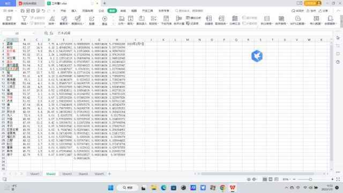Toggle fullscreen in status bar
Image resolution: width=343 pixels, height=193 pixels.
(x=338, y=180)
